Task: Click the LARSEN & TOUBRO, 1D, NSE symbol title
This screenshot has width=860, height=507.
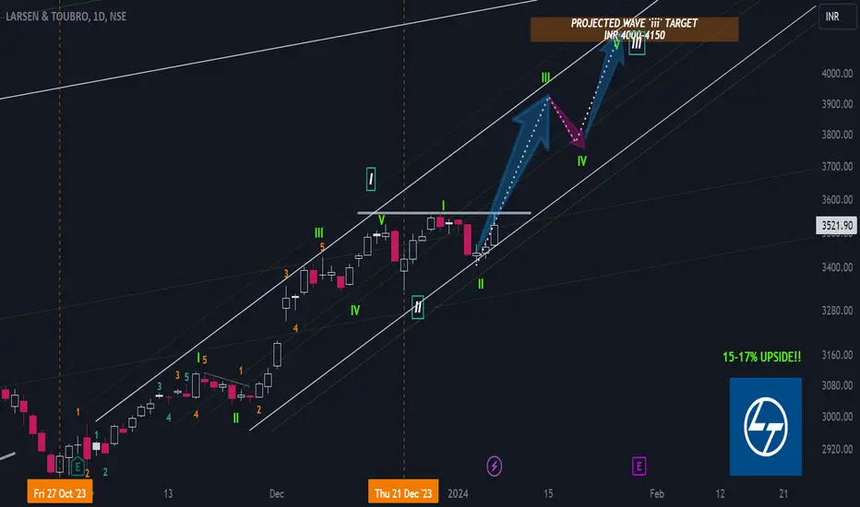Action: coord(66,17)
